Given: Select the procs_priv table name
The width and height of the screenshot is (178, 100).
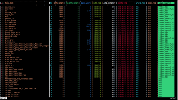Looking at the screenshot, I should coord(9,40).
